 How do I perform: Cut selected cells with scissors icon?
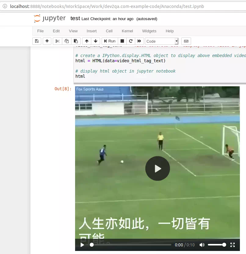[x=57, y=41]
